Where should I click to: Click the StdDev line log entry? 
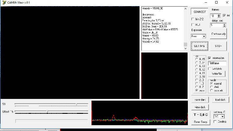[x=154, y=27]
